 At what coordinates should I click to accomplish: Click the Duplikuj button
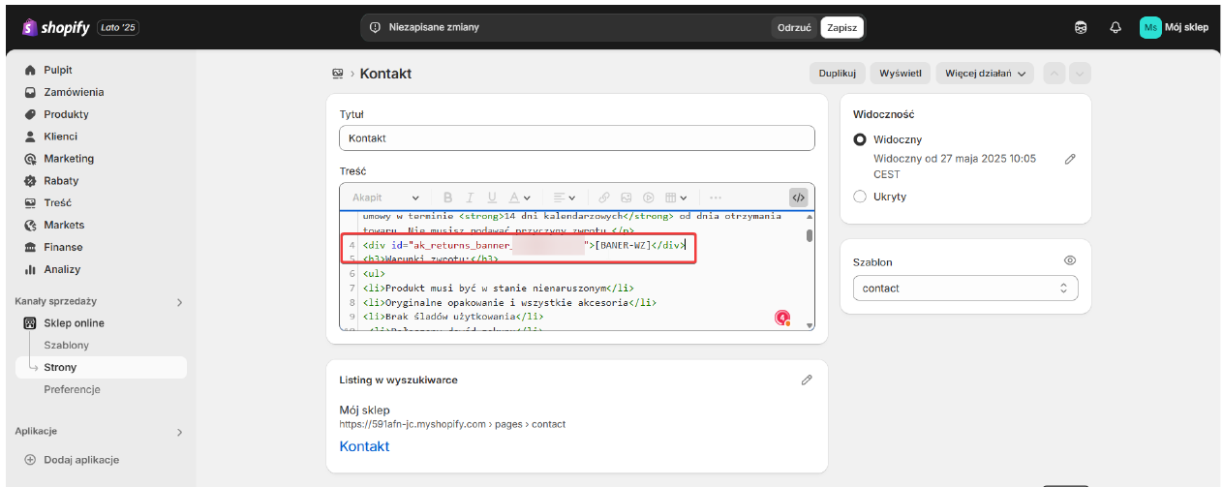coord(837,74)
